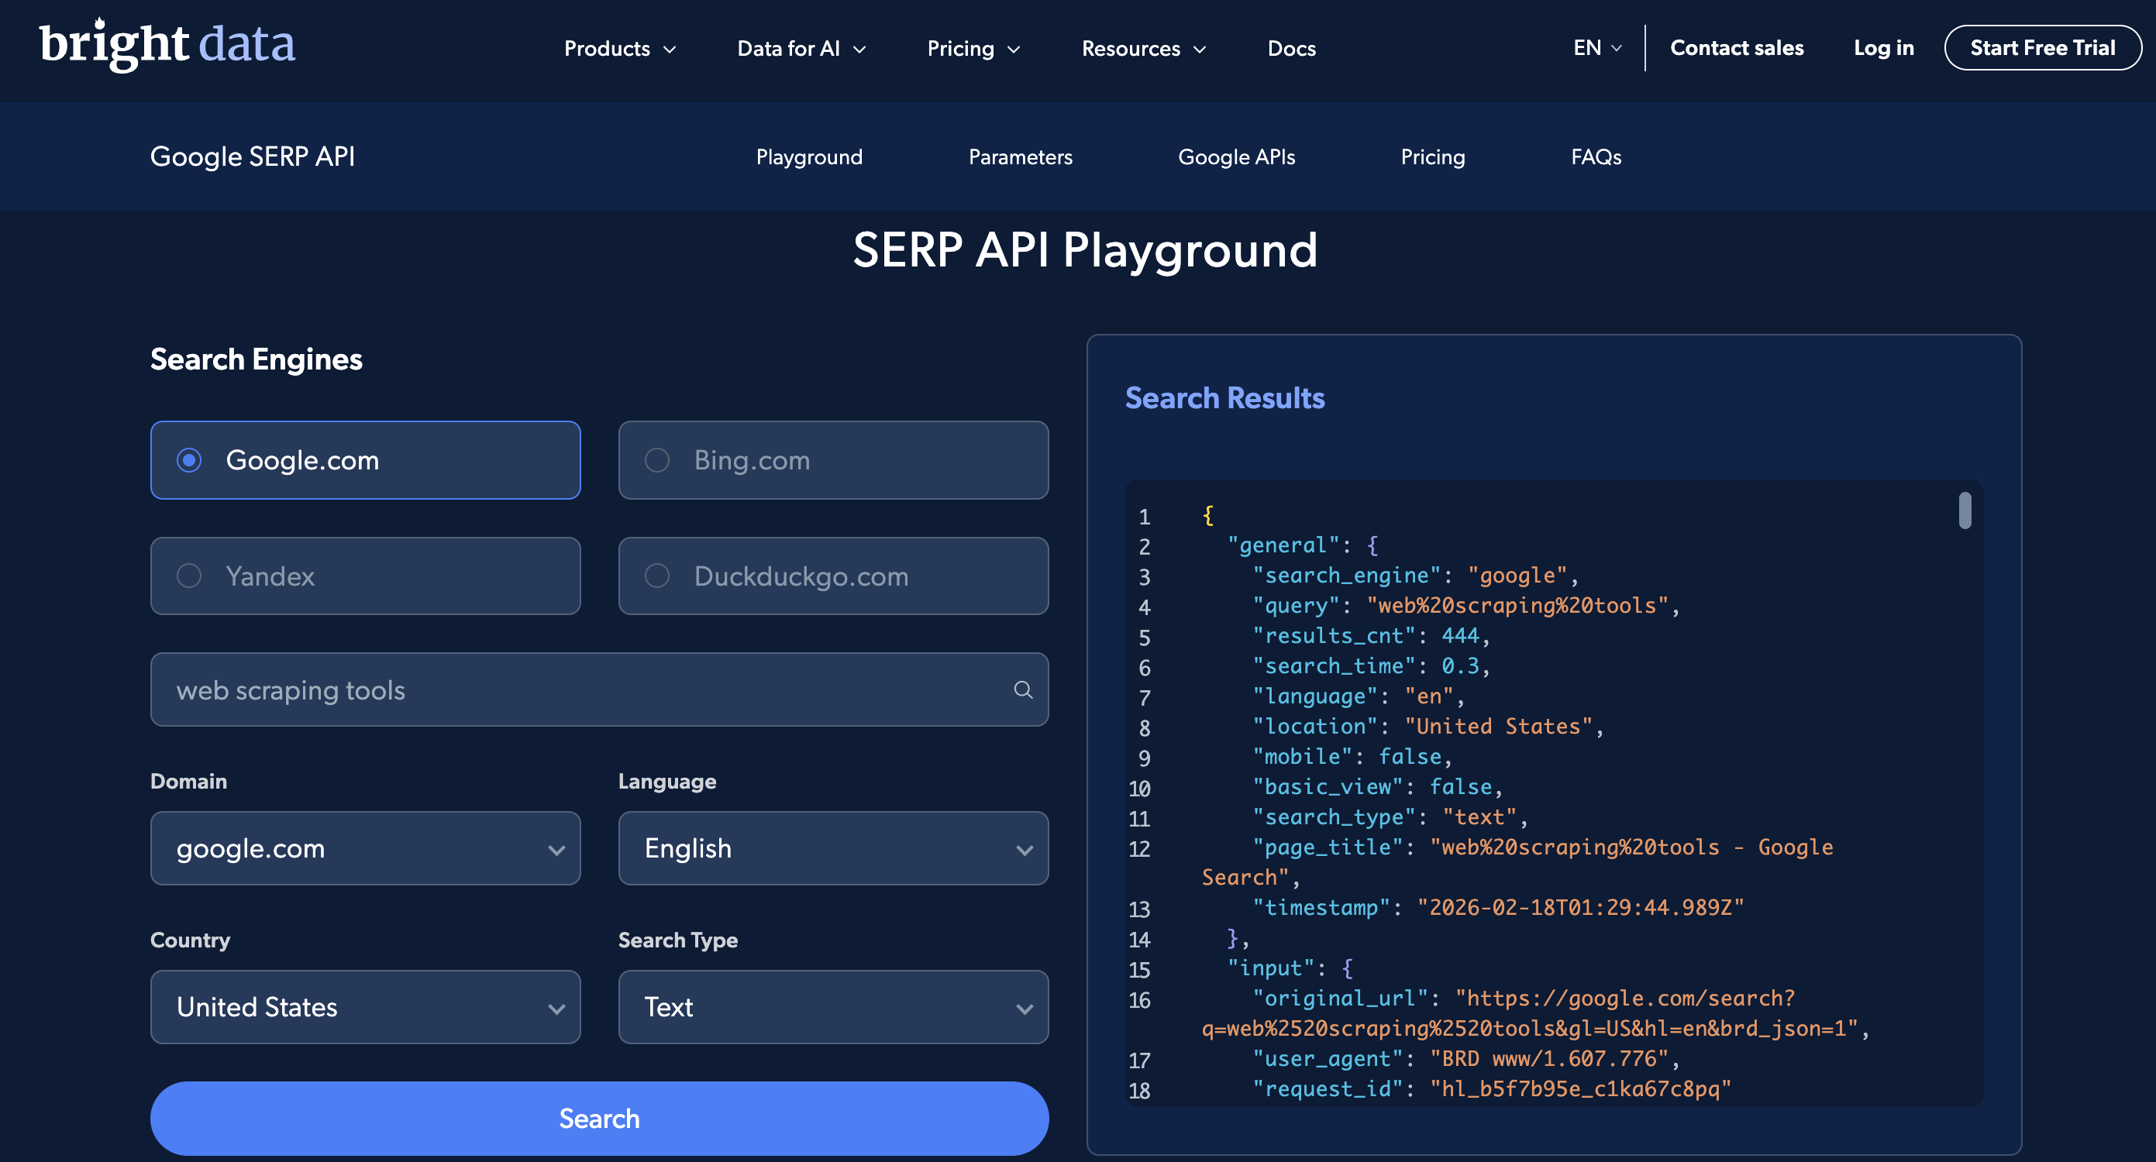This screenshot has width=2156, height=1162.
Task: Open the Country dropdown
Action: click(365, 1007)
